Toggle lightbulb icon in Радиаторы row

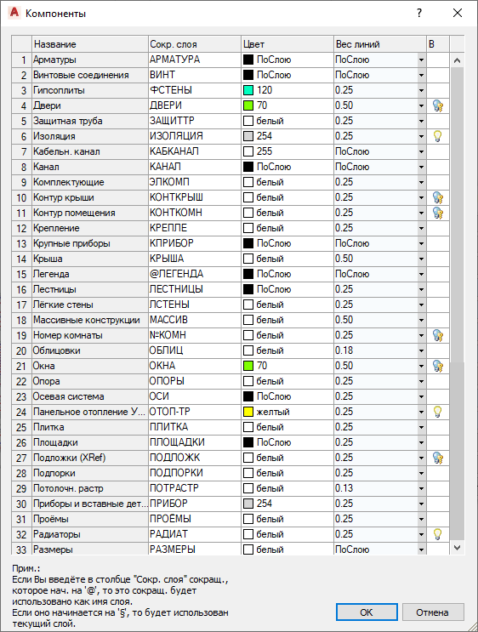[x=438, y=534]
